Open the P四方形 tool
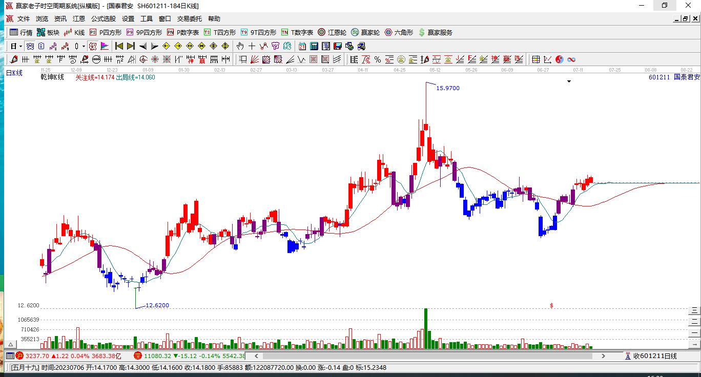 click(105, 32)
